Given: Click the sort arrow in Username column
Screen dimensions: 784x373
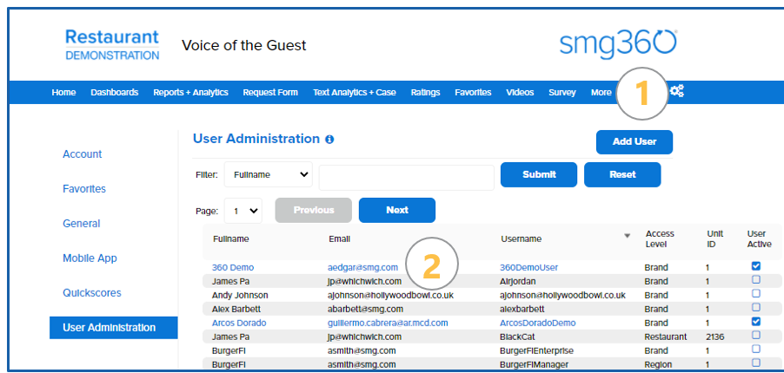Looking at the screenshot, I should 628,236.
